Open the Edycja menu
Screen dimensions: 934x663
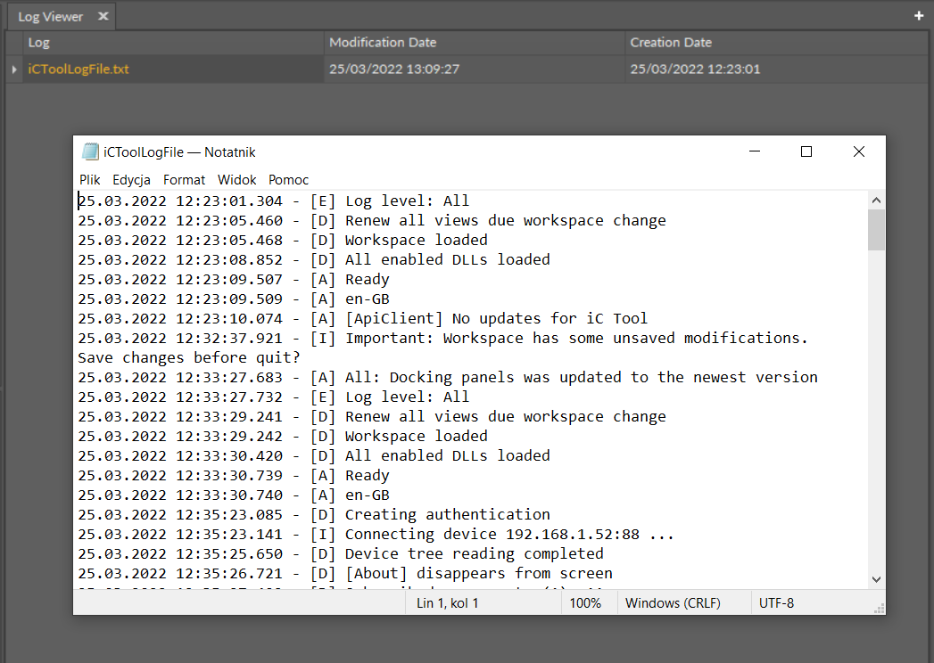[x=131, y=179]
